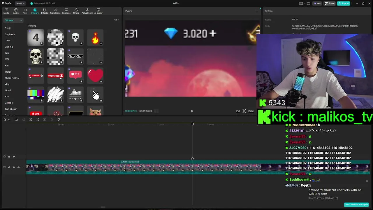Lock the main video track
This screenshot has height=210, width=373.
[9, 167]
